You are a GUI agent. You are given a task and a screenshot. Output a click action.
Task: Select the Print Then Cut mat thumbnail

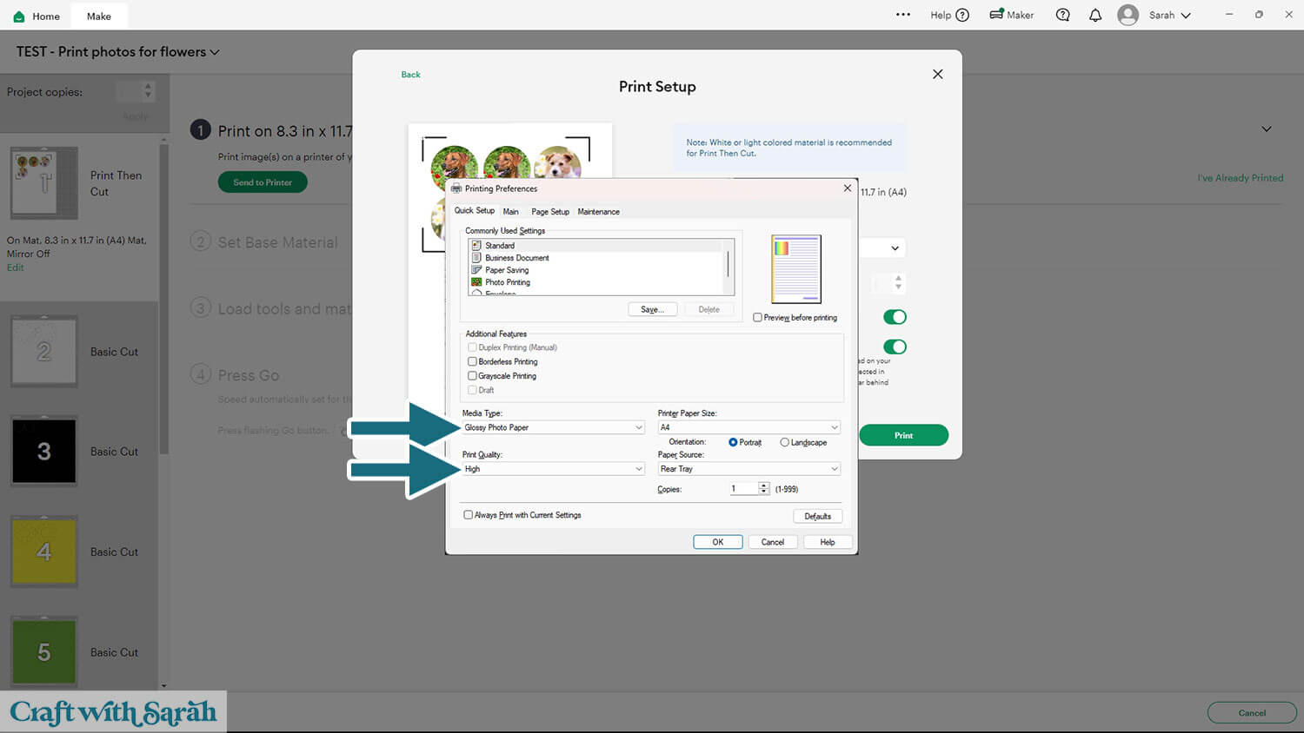[x=44, y=182]
